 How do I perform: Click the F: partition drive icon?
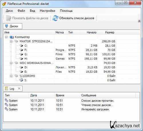(x=21, y=50)
